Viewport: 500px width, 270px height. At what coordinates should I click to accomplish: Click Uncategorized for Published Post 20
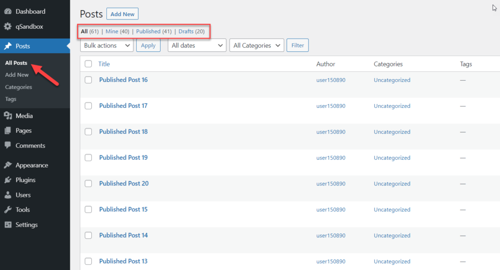(392, 184)
